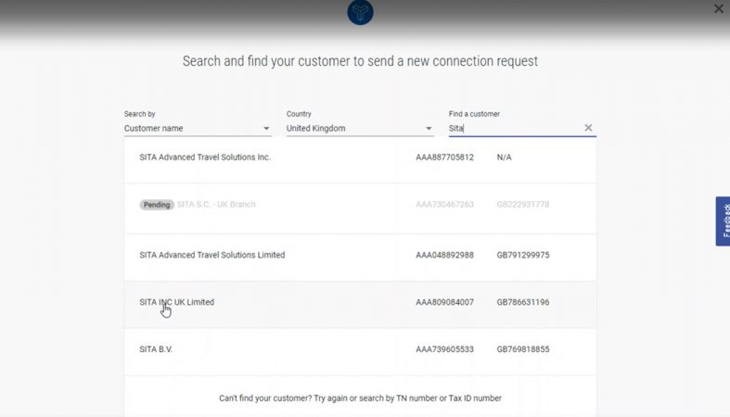The image size is (730, 417).
Task: Click tax ID GB769818855
Action: click(x=523, y=349)
